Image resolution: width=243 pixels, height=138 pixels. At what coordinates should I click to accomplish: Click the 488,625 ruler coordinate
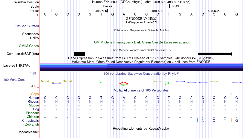(x=101, y=11)
